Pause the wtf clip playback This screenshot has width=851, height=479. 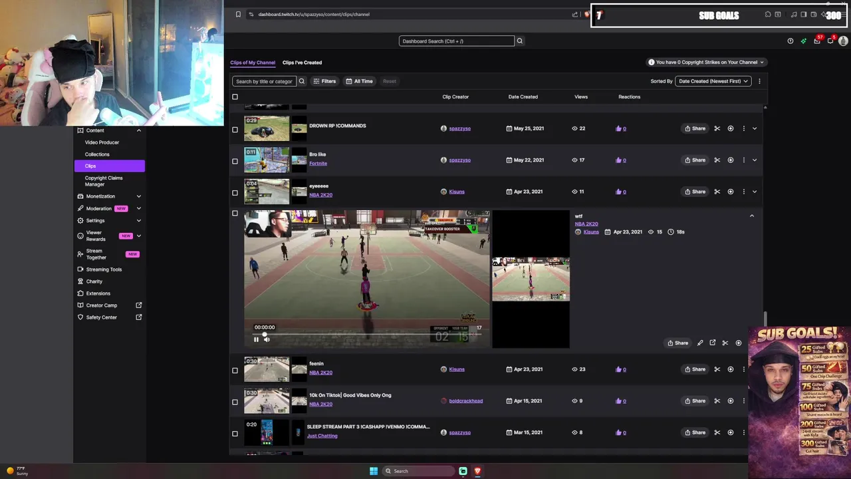pos(256,339)
